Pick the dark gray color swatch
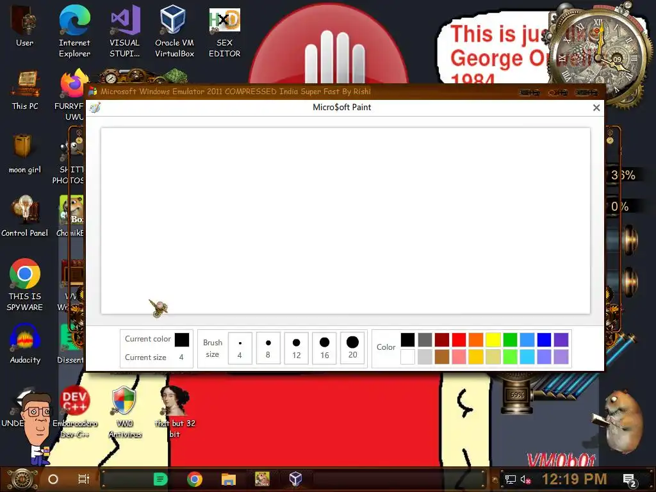 point(425,340)
